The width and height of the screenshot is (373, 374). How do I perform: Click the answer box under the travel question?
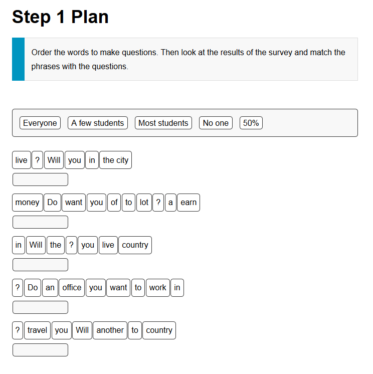(40, 350)
